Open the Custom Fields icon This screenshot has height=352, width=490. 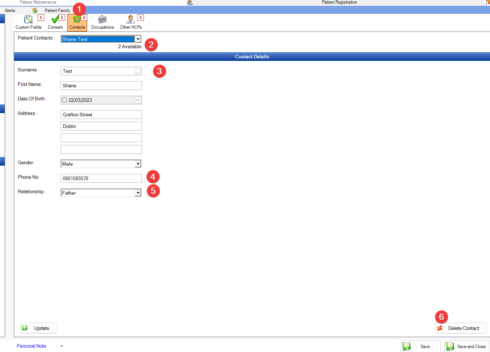[28, 20]
